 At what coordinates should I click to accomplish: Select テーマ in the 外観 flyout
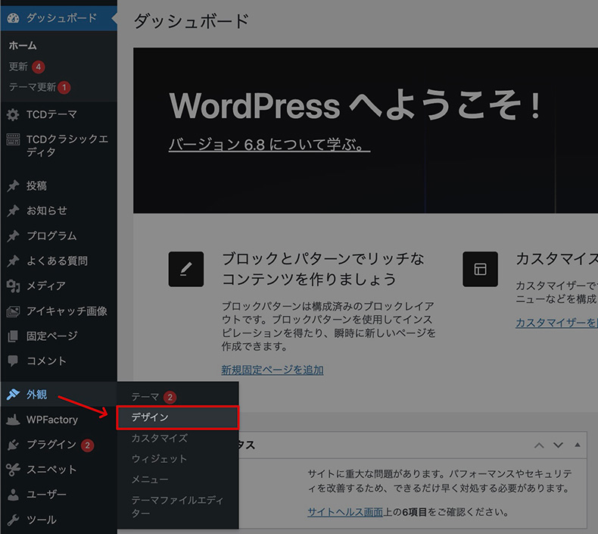point(145,397)
